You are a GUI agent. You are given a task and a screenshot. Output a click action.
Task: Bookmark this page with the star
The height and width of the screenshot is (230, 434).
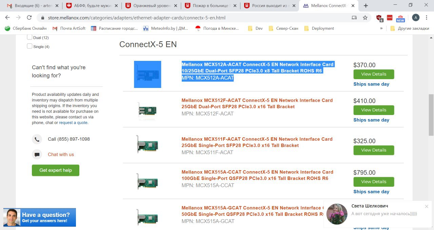[x=365, y=18]
